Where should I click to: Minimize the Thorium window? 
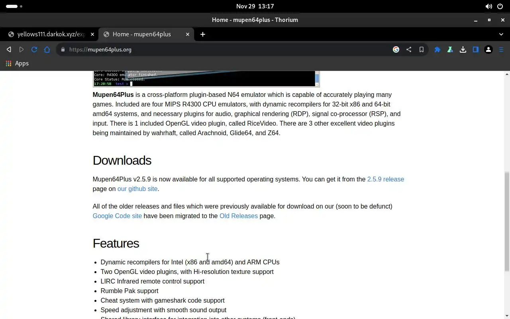476,20
